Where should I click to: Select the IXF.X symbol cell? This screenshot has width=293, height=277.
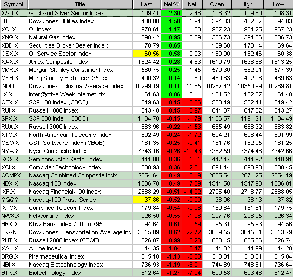pos(14,192)
